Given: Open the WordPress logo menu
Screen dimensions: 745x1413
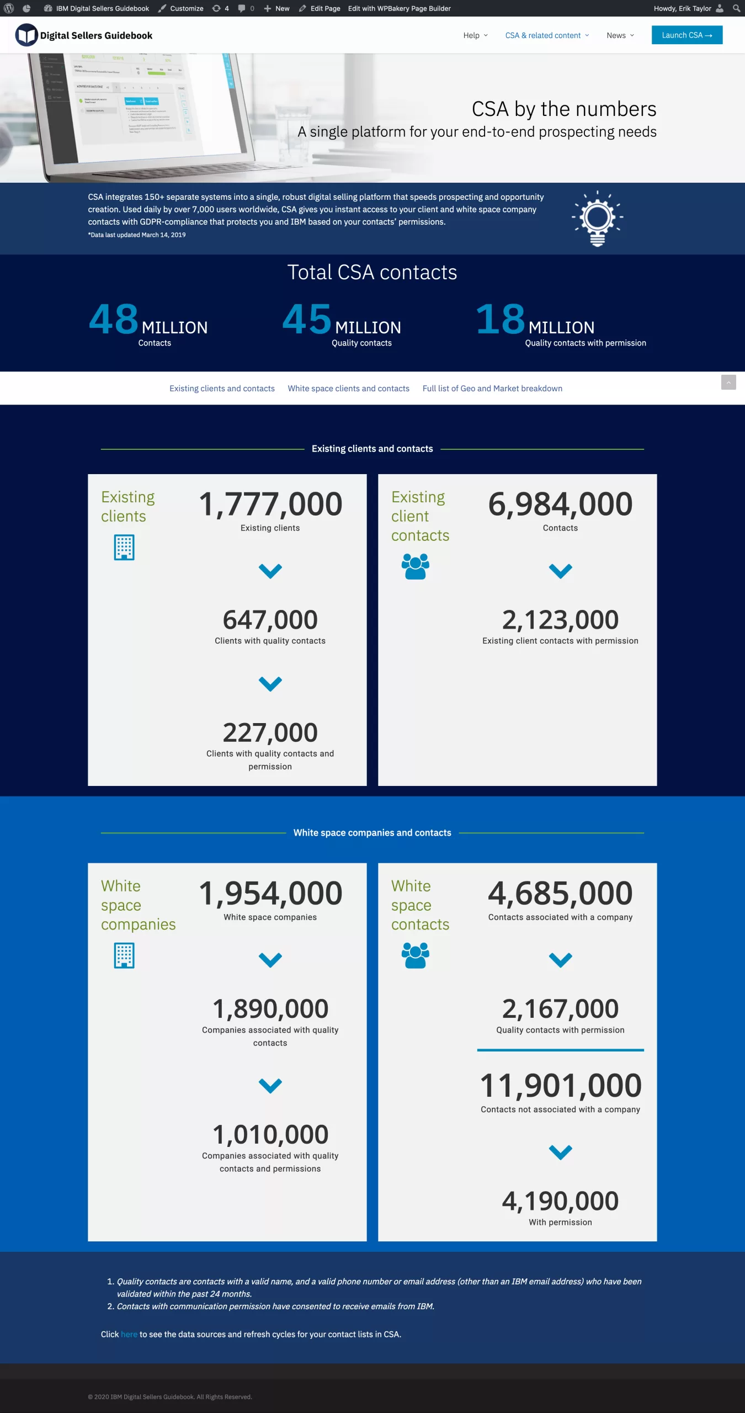Looking at the screenshot, I should [8, 8].
